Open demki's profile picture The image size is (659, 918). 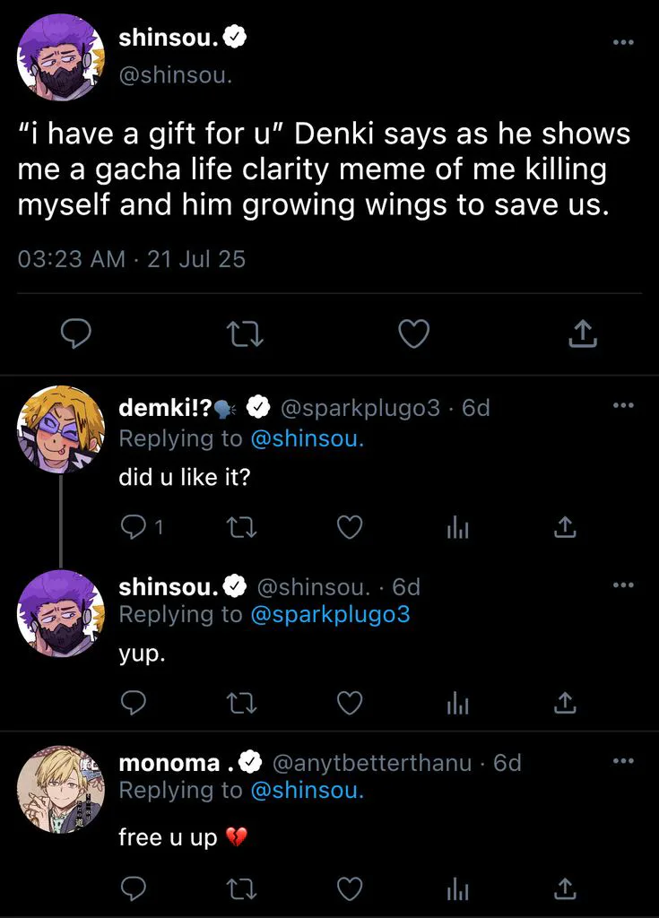pos(61,429)
